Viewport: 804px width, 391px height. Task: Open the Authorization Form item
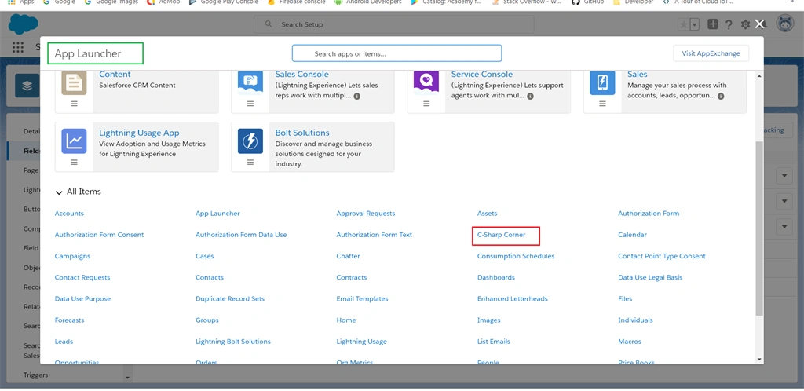pos(649,214)
